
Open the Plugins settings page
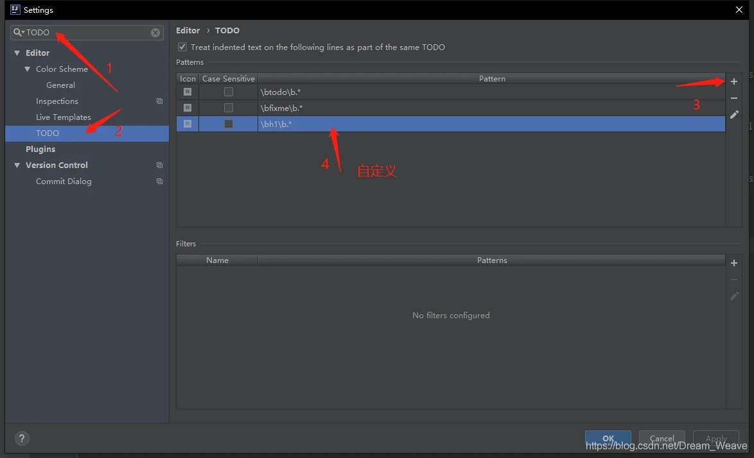pyautogui.click(x=40, y=149)
